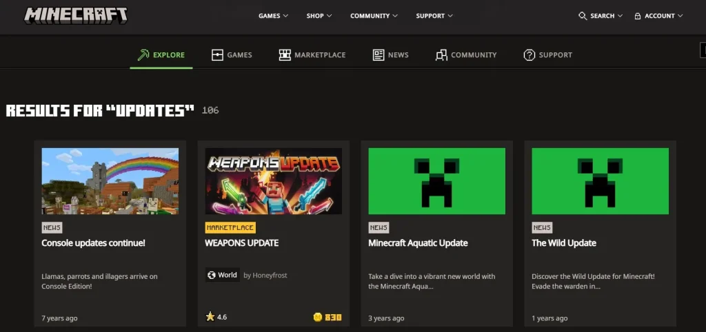This screenshot has height=332, width=706.
Task: Open The Wild Update article
Action: (564, 243)
